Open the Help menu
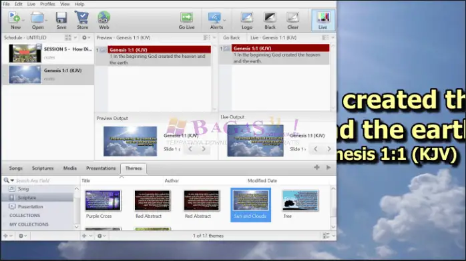Viewport: 466px width, 261px height. [x=79, y=4]
